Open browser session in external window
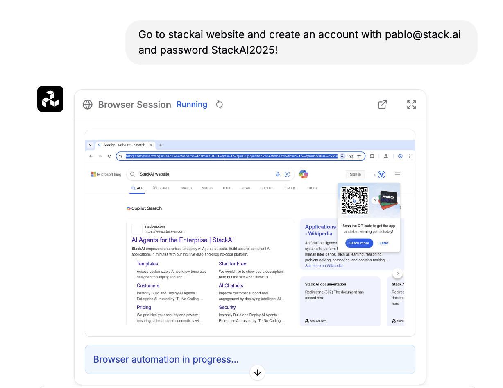 382,105
